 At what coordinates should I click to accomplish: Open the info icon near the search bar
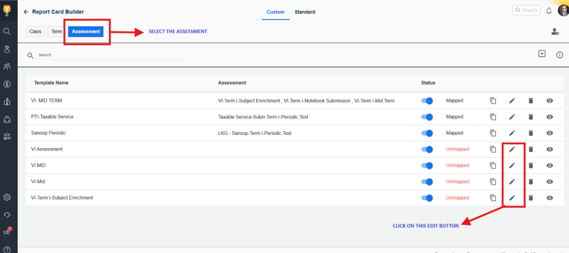[x=560, y=55]
